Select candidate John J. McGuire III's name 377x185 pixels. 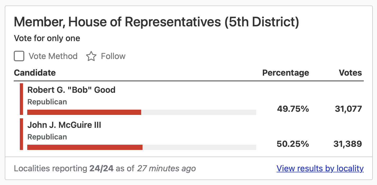(64, 125)
